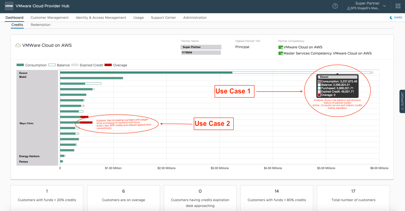Click the Master Services Competency badge icon
Viewport: 405px width, 211px height.
point(281,54)
